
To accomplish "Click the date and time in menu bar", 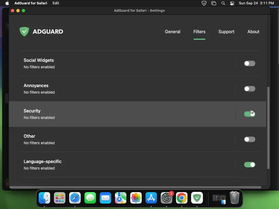I will point(256,3).
